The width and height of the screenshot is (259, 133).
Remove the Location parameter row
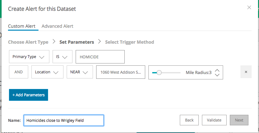246,72
